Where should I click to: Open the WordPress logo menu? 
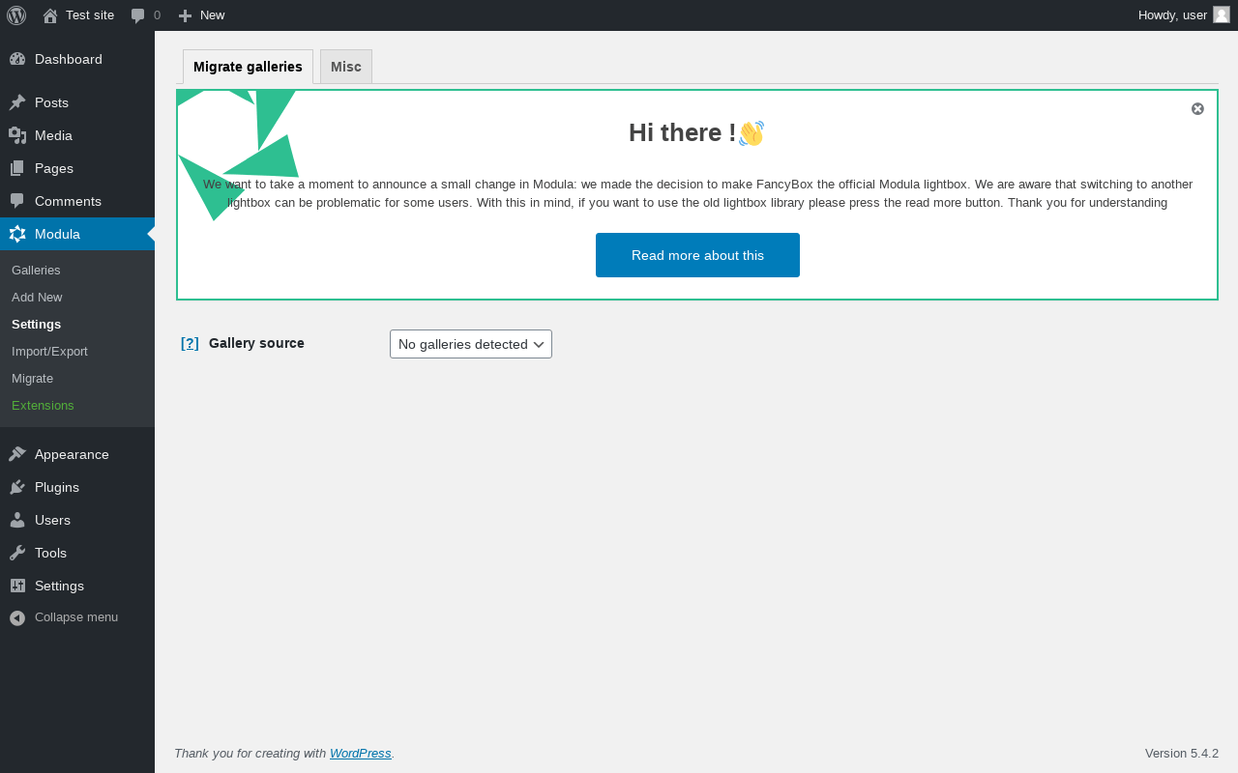(16, 15)
